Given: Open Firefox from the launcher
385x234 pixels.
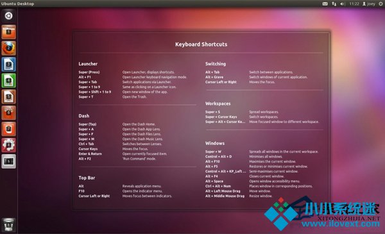Looking at the screenshot, I should click(x=8, y=48).
